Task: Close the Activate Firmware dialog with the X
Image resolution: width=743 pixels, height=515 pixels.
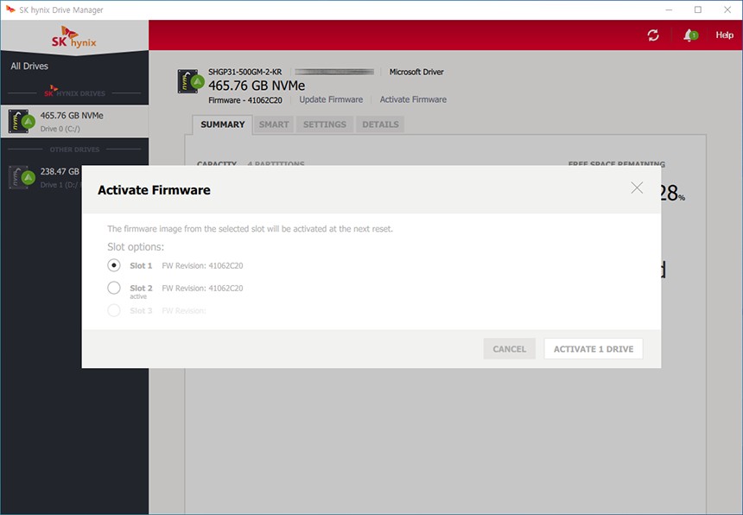Action: coord(637,188)
